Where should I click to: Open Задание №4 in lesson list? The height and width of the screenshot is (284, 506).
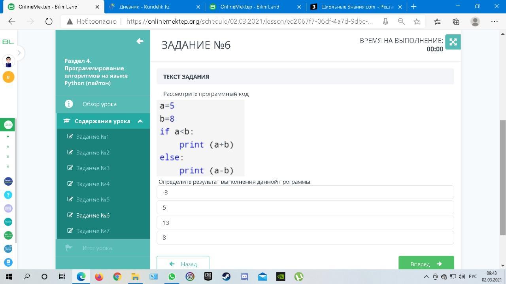point(93,184)
